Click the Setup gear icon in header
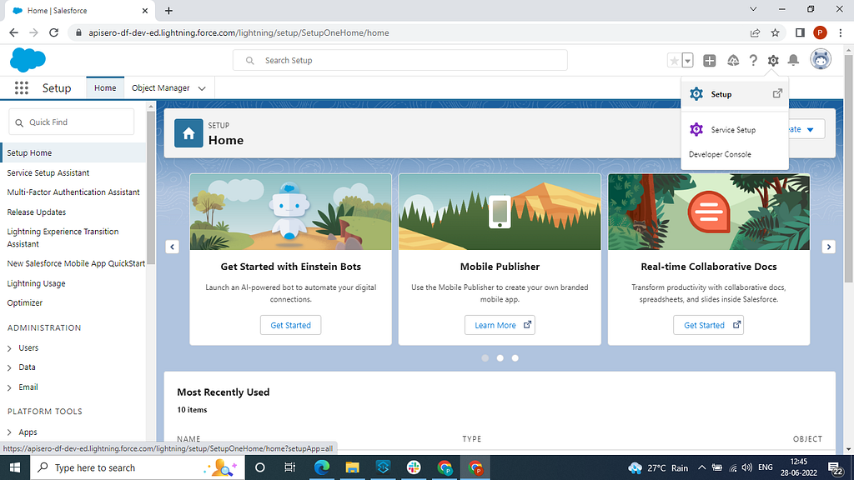854x480 pixels. tap(773, 60)
